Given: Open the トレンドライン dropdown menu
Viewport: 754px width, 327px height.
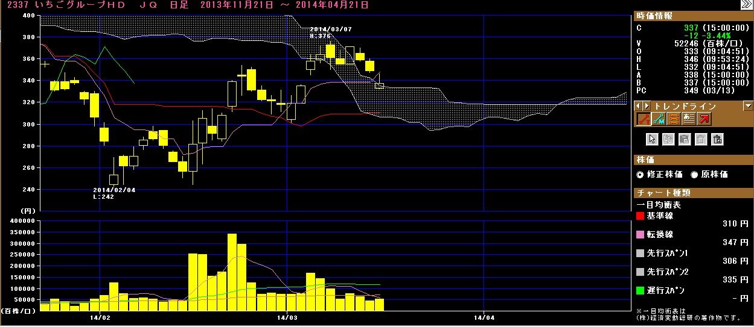Looking at the screenshot, I should [747, 106].
